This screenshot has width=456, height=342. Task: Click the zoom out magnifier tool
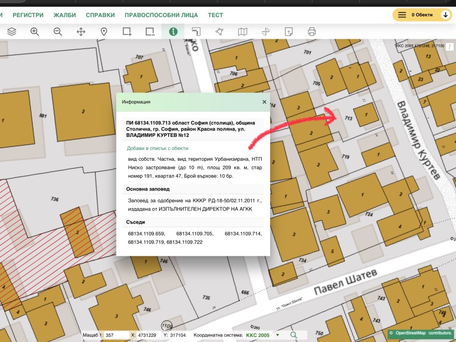coord(58,32)
